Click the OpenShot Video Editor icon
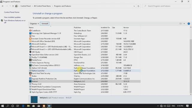The height and width of the screenshot is (108, 192). (x=30, y=55)
